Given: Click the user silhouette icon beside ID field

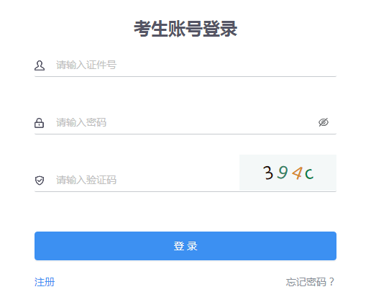Looking at the screenshot, I should [x=40, y=65].
